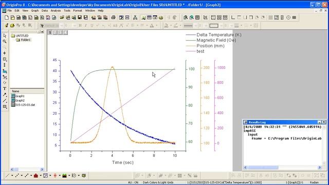The width and height of the screenshot is (329, 185).
Task: Select the Data Reader tool
Action: click(5, 59)
